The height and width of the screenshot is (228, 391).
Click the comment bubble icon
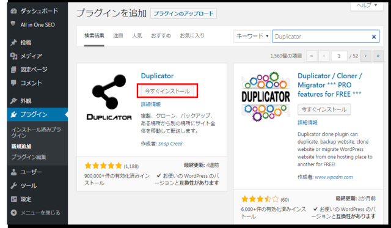point(13,83)
